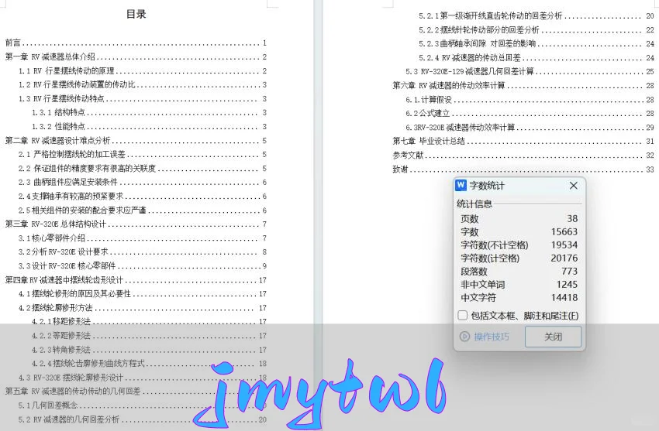
Task: Click the 统计信息 group label
Action: point(474,204)
